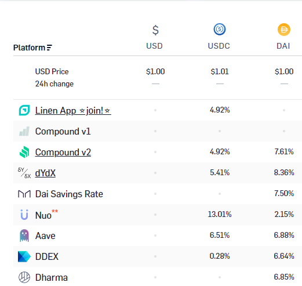Click Compound v2 USDC rate 4.92%

click(x=220, y=152)
